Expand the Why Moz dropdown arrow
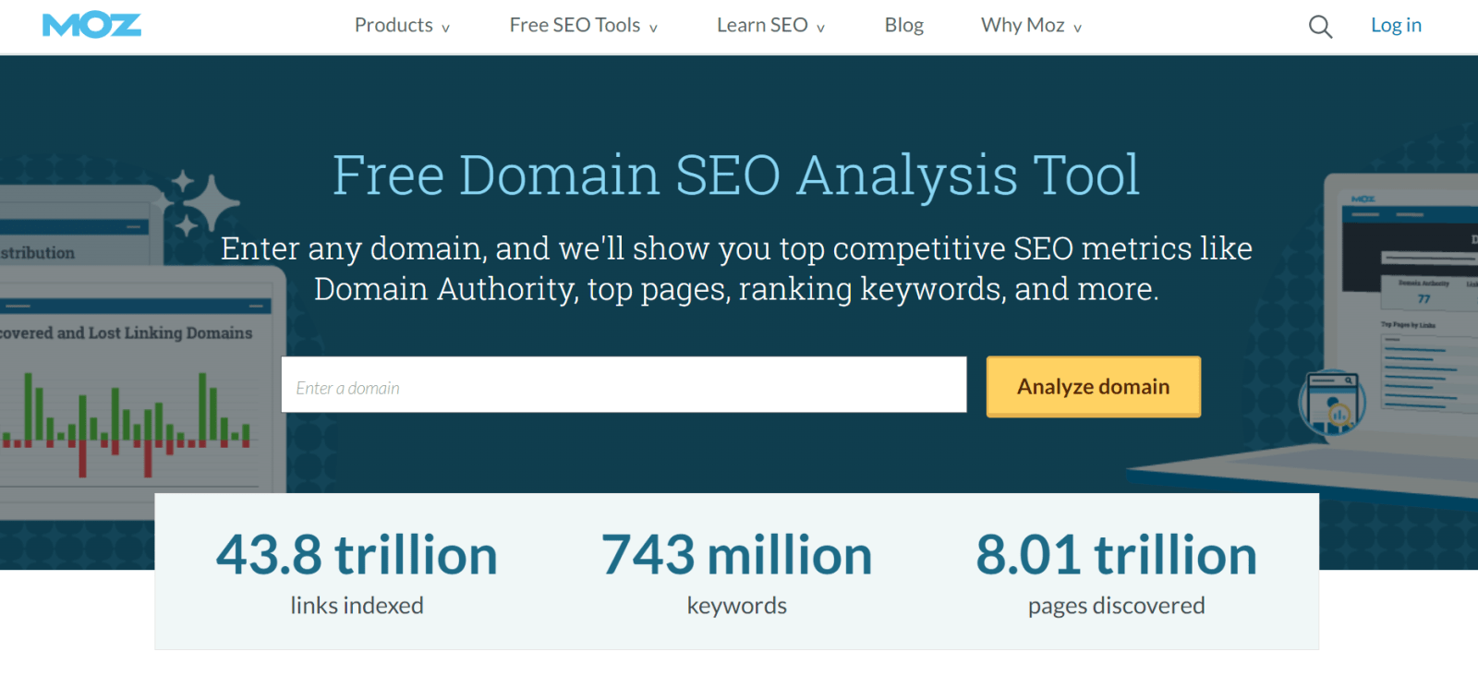 tap(1077, 29)
